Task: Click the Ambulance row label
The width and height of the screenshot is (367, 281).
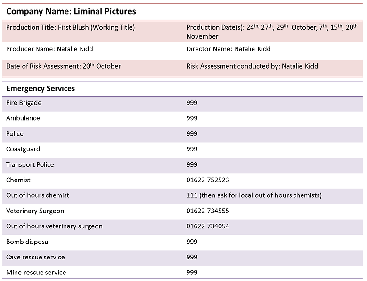Action: (23, 118)
